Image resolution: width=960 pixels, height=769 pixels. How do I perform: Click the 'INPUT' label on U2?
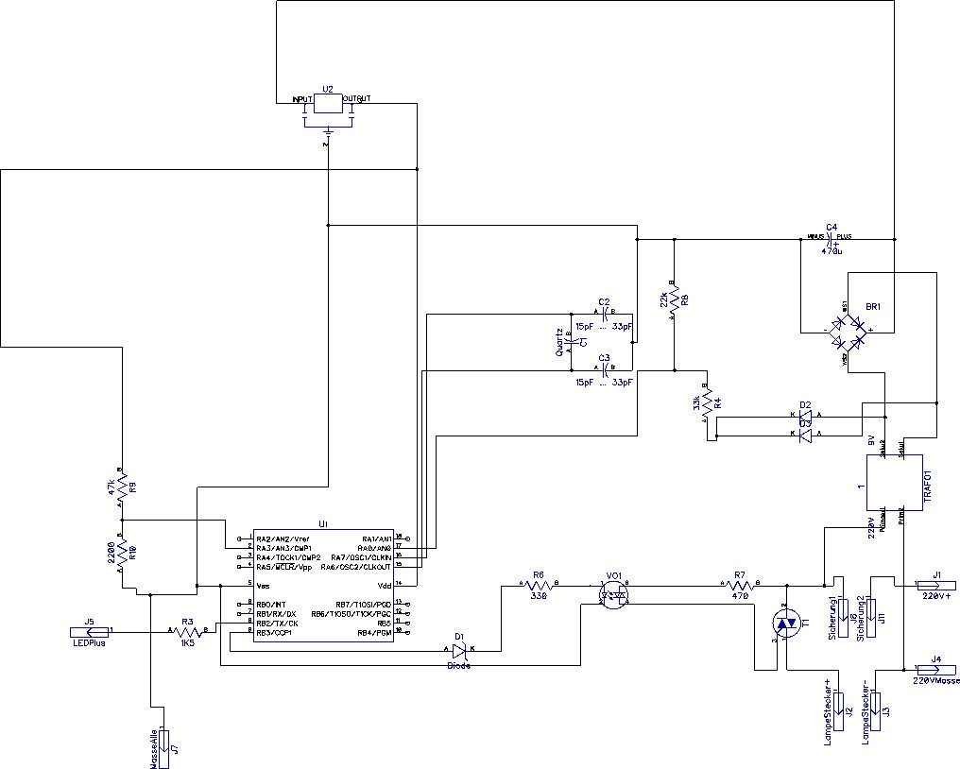[302, 99]
